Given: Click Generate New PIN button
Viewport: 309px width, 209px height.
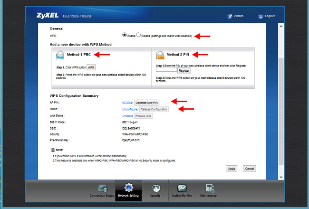Looking at the screenshot, I should [147, 103].
